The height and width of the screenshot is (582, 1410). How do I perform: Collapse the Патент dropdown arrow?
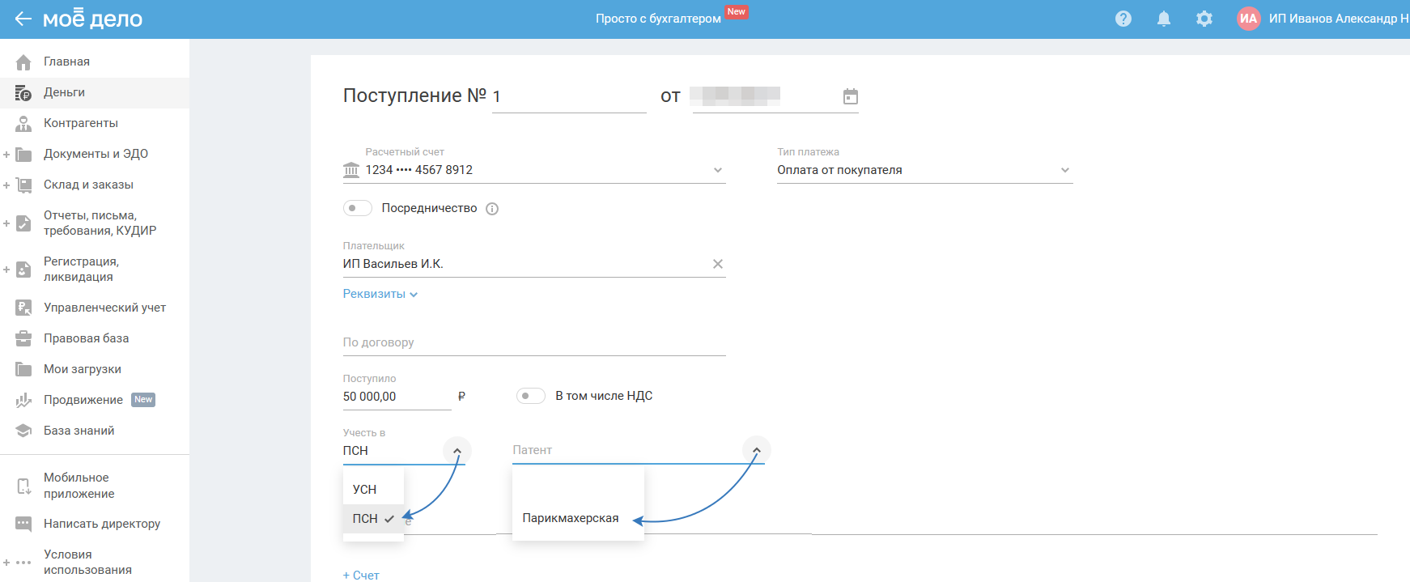(x=756, y=450)
